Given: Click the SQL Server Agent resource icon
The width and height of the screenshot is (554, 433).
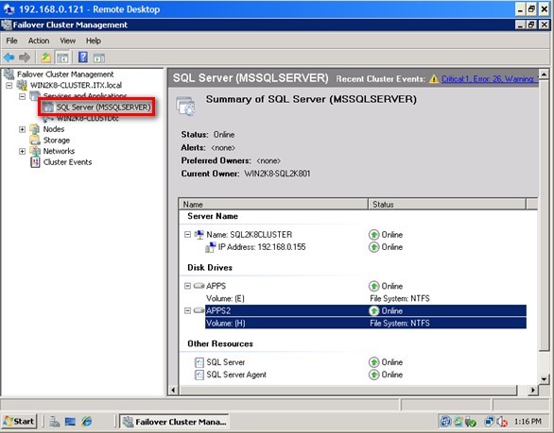Looking at the screenshot, I should 199,375.
